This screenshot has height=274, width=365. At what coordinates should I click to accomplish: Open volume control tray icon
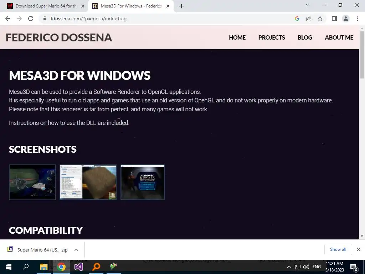click(x=306, y=267)
